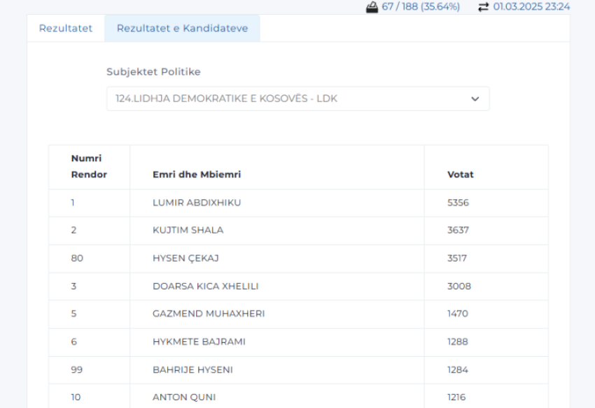
Task: Select the KUJTIM SHALA row
Action: point(188,230)
